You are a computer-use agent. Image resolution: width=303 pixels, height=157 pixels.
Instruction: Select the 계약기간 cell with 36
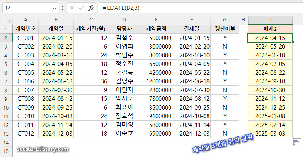point(91,81)
